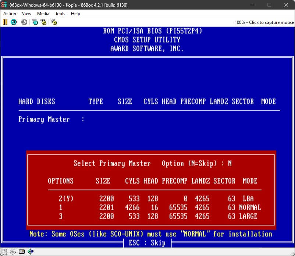
Task: Click the 'ESC : Skip' label
Action: click(x=147, y=243)
